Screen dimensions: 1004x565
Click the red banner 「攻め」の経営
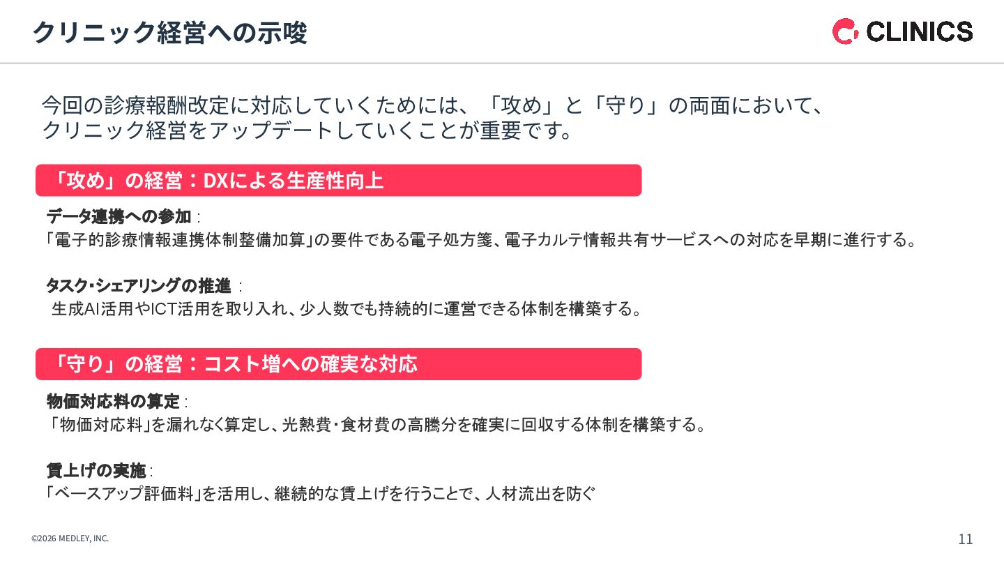[x=338, y=181]
